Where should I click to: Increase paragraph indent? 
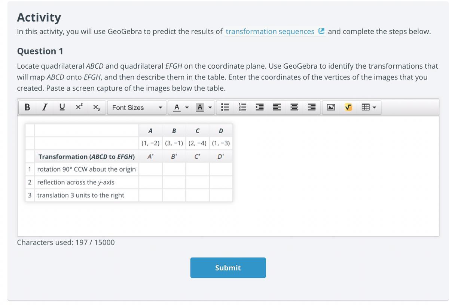pyautogui.click(x=260, y=108)
